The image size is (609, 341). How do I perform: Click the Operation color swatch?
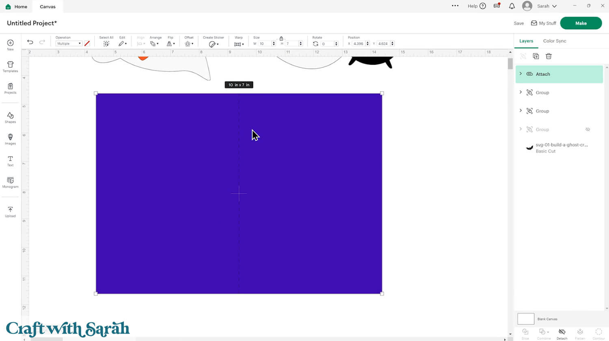click(87, 43)
